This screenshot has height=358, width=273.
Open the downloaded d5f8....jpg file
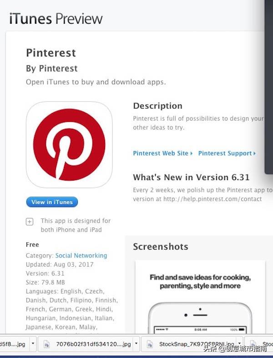(13, 344)
